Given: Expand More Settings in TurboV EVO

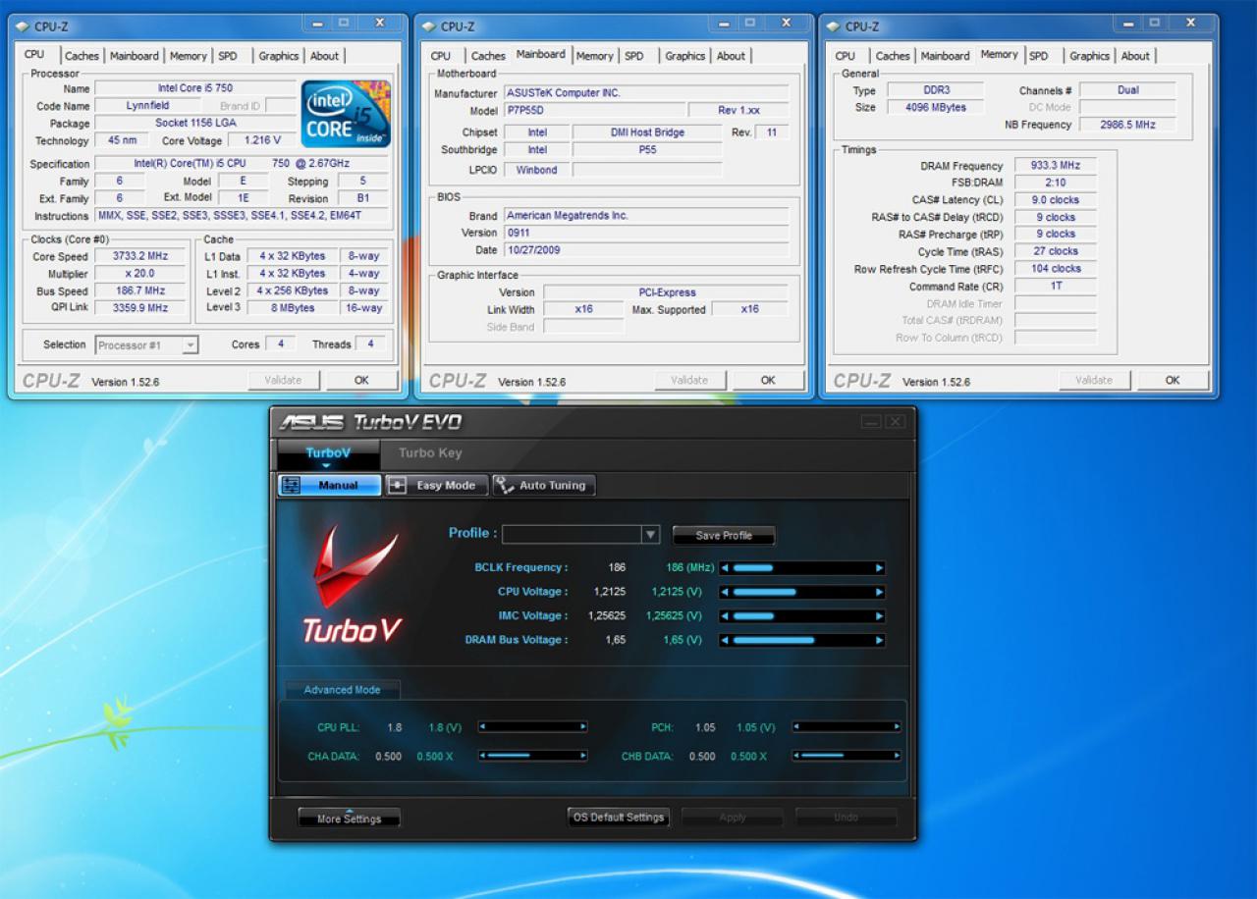Looking at the screenshot, I should 349,818.
